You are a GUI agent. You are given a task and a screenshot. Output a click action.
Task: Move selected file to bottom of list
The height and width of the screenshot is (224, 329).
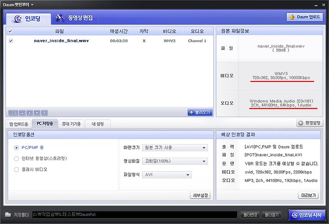click(x=44, y=113)
